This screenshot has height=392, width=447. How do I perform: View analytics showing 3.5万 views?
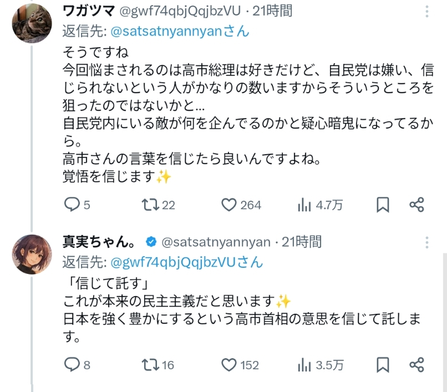[x=304, y=364]
